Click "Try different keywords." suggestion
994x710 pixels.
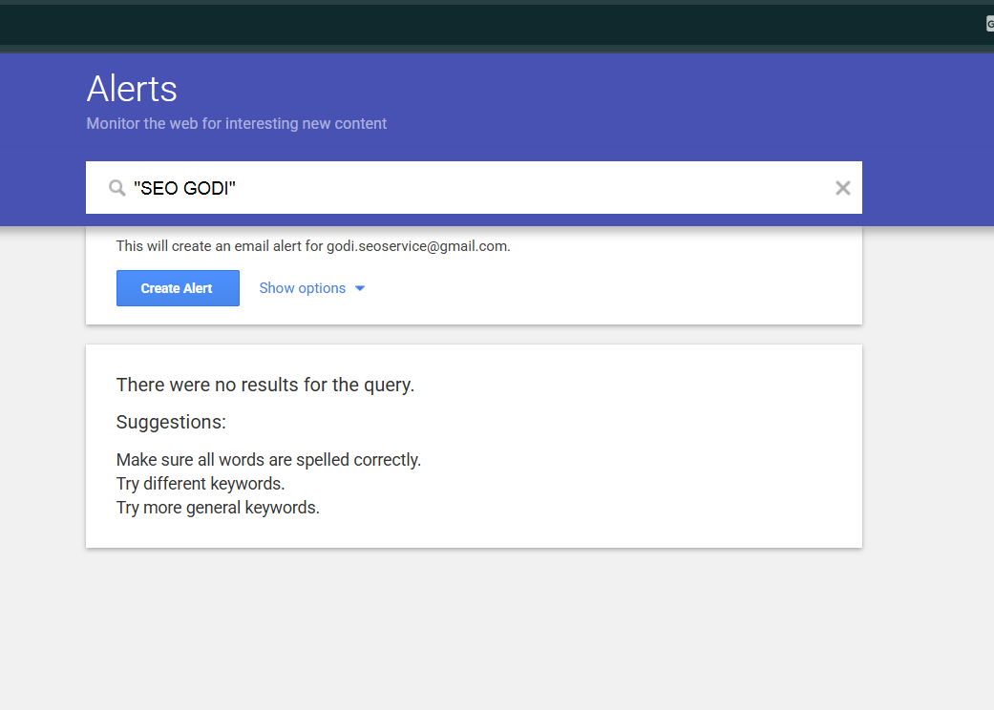pyautogui.click(x=201, y=484)
